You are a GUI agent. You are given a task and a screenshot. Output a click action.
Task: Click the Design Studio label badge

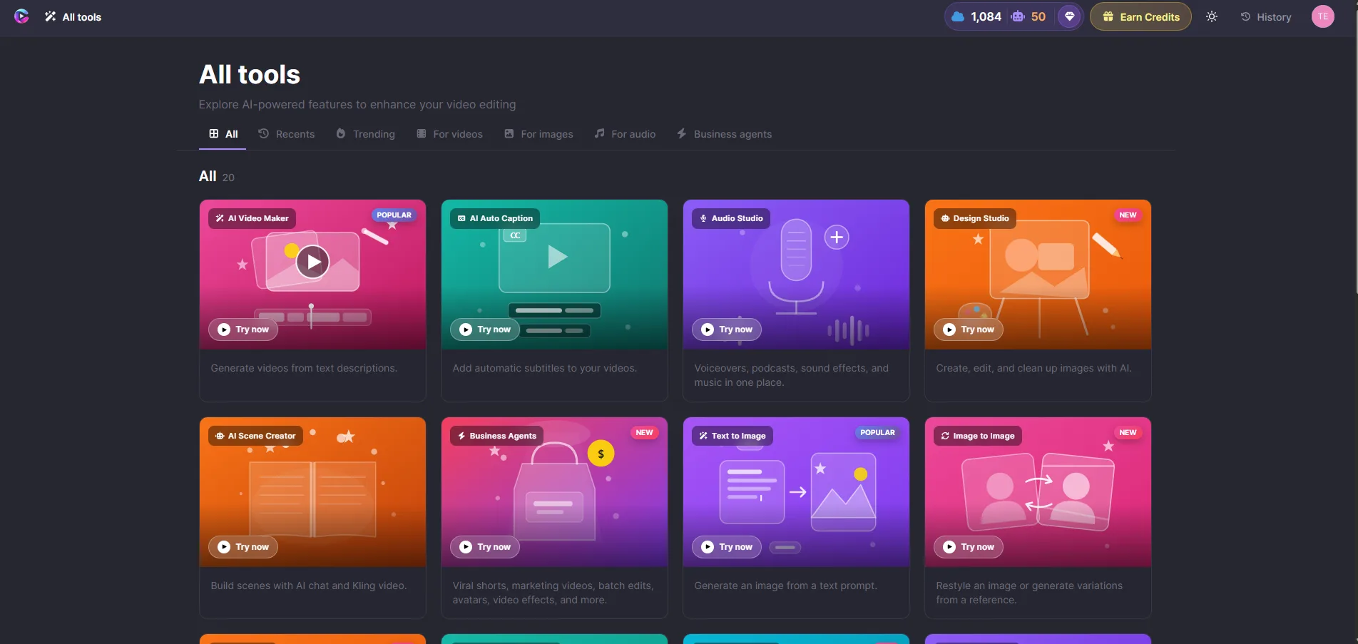coord(975,218)
